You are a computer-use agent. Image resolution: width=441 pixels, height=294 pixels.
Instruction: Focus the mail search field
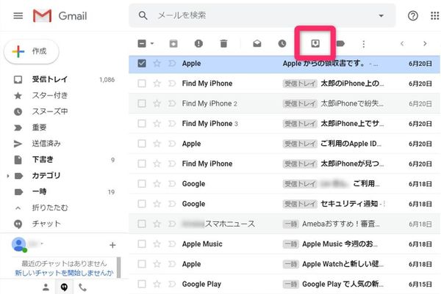(262, 15)
